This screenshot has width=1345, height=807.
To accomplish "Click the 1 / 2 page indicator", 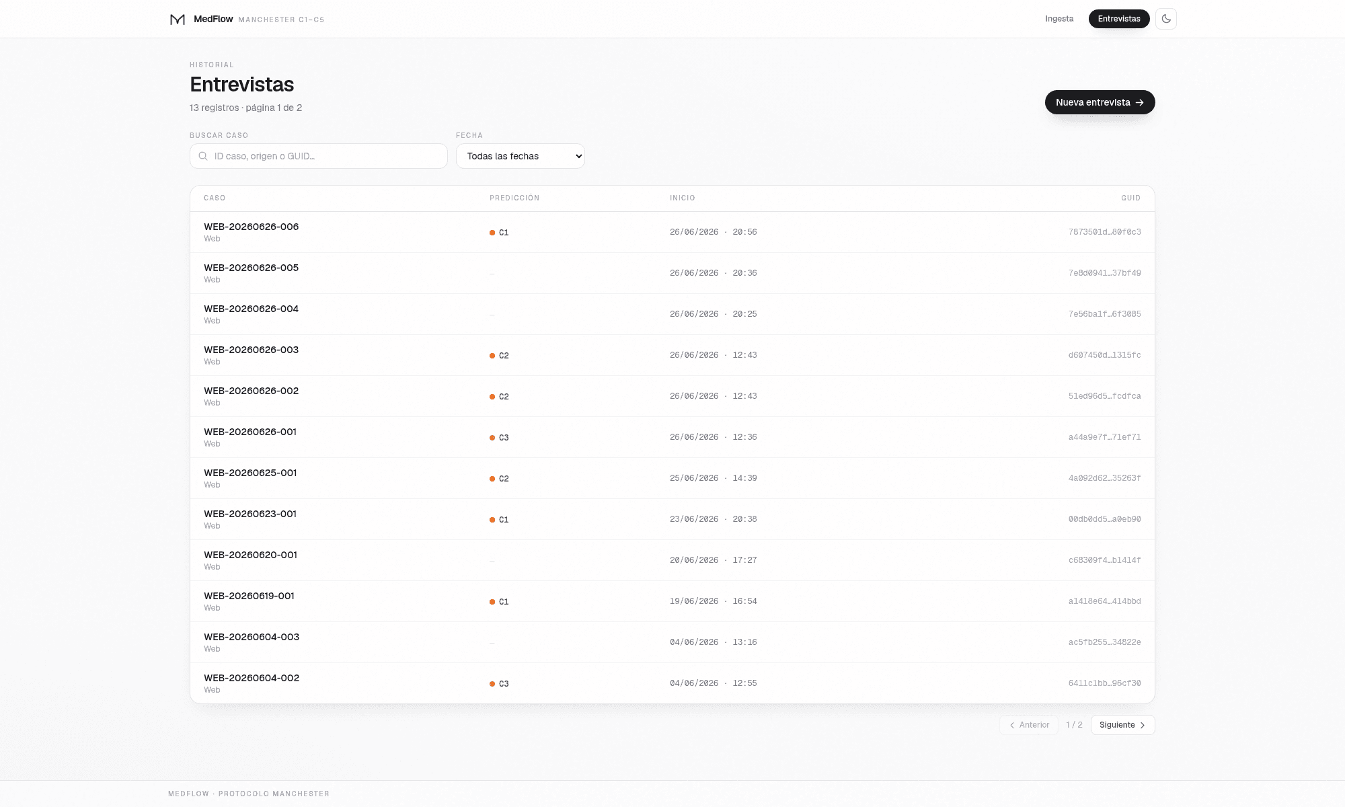I will click(1075, 725).
